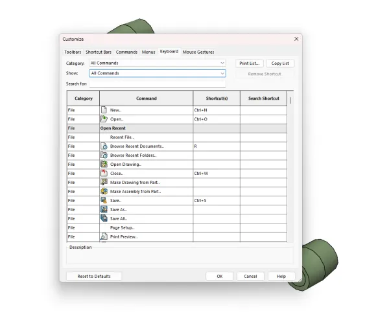Switch to the Toolbars tab
This screenshot has width=389, height=320.
73,52
